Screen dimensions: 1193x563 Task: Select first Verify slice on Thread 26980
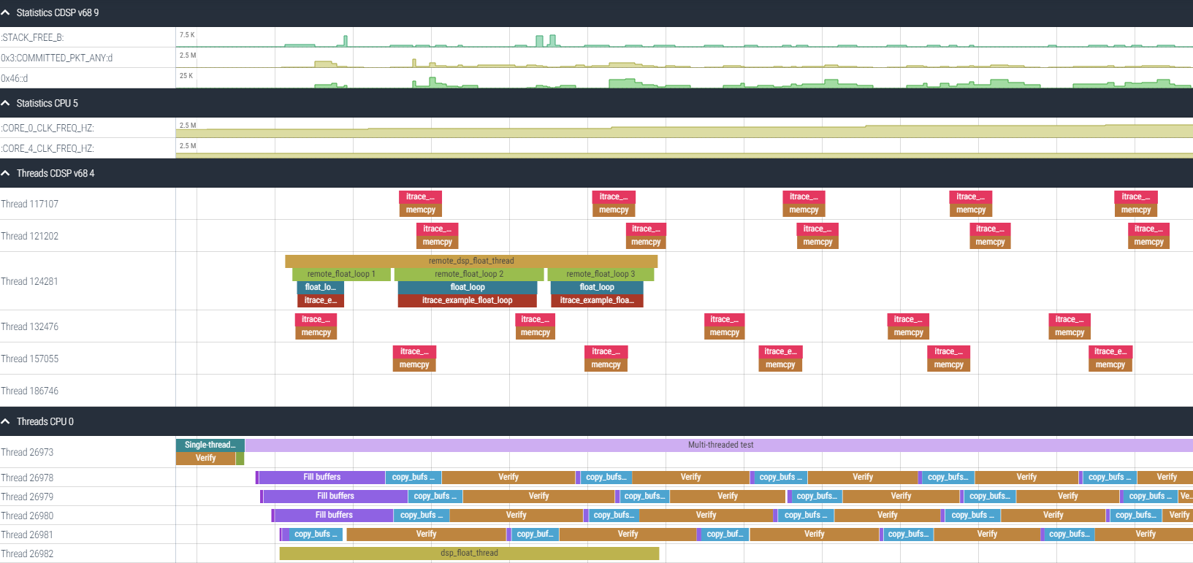tap(517, 515)
